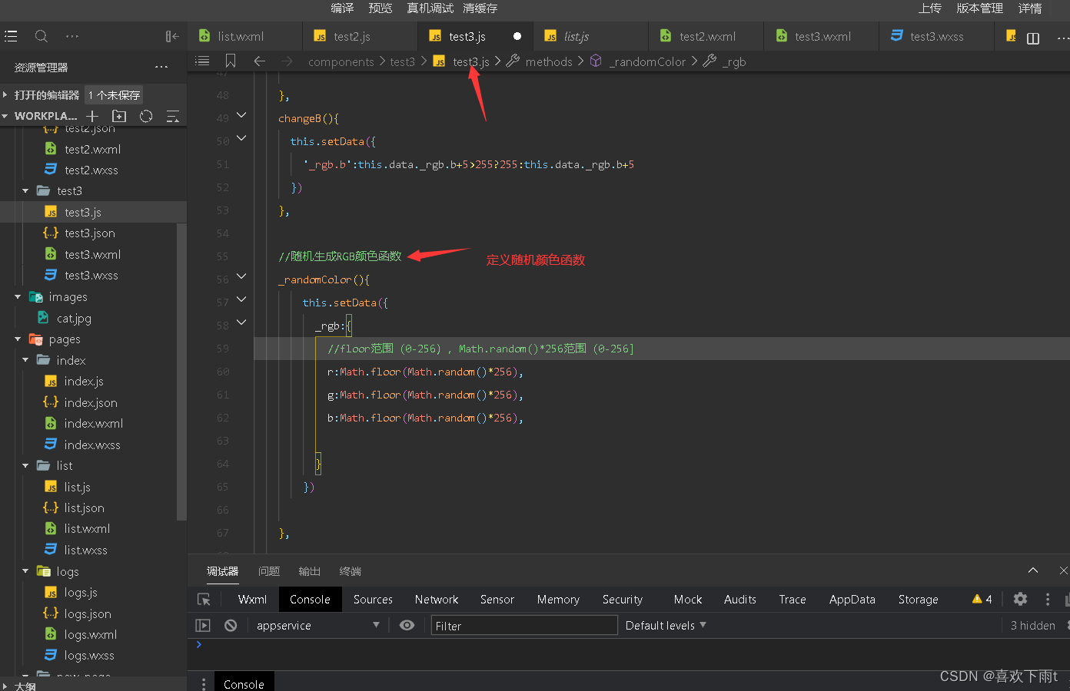The image size is (1070, 691).
Task: Open the more options dots beside search
Action: (x=72, y=36)
